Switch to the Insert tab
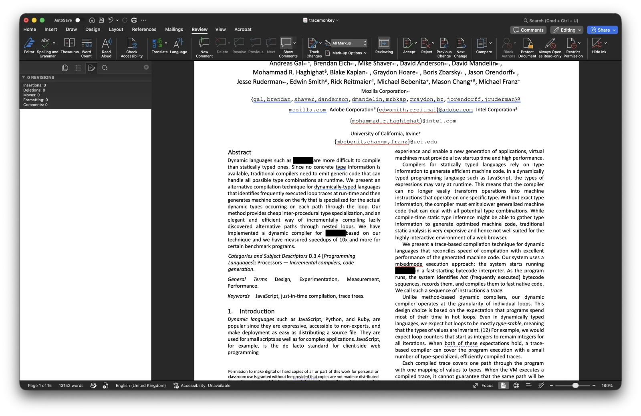The image size is (641, 416). [51, 30]
